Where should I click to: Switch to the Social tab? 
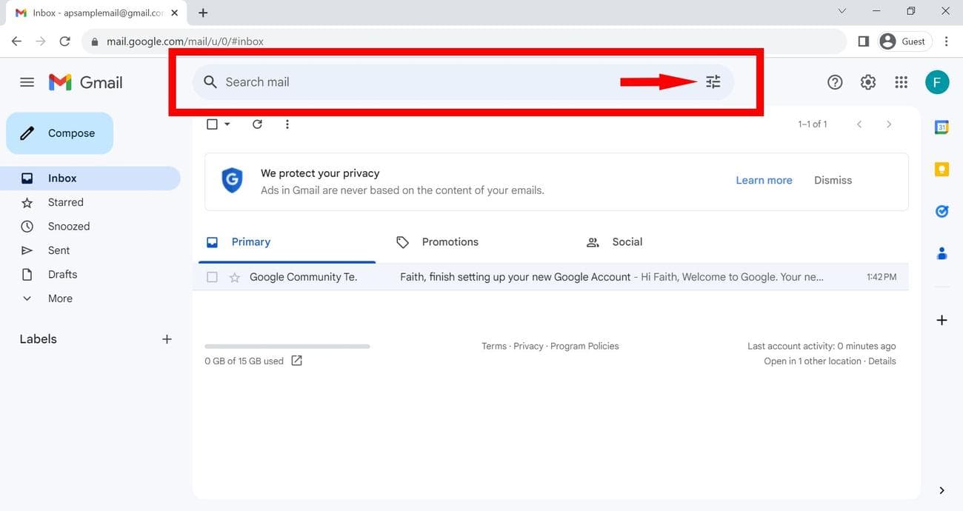(627, 241)
